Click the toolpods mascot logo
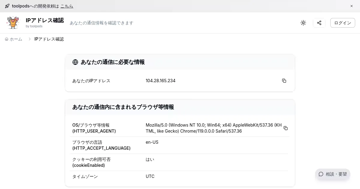This screenshot has width=360, height=189. 13,23
